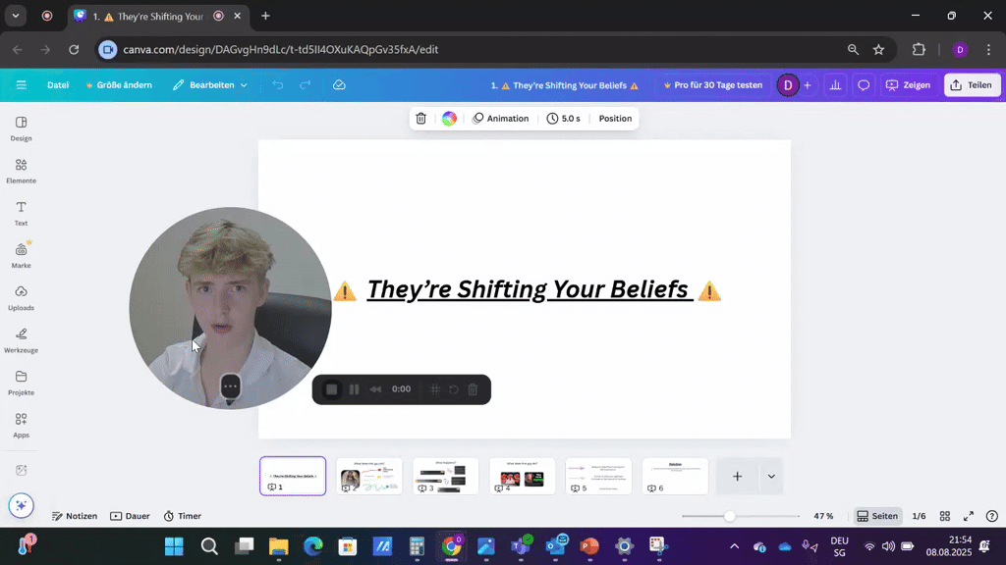Open the Apps panel in sidebar
Screen dimensions: 1006x565
pos(21,425)
